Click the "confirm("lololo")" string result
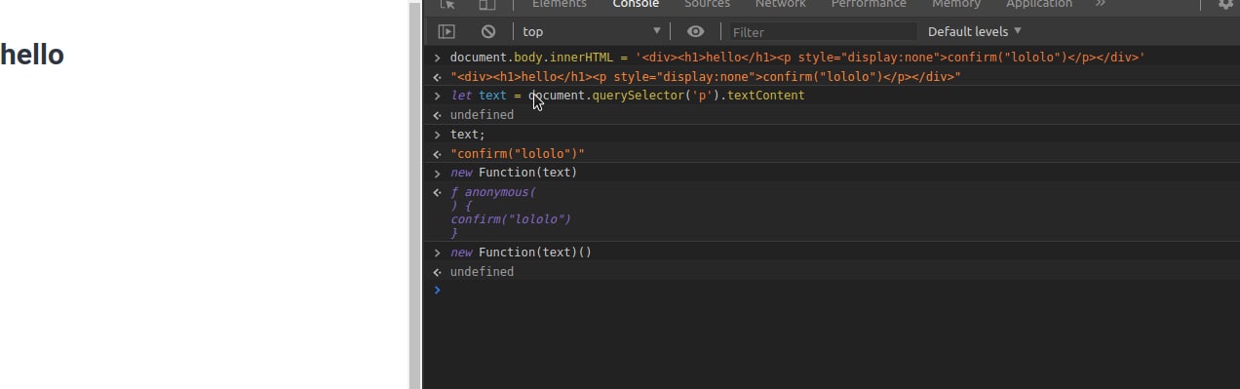The width and height of the screenshot is (1240, 389). [x=517, y=154]
